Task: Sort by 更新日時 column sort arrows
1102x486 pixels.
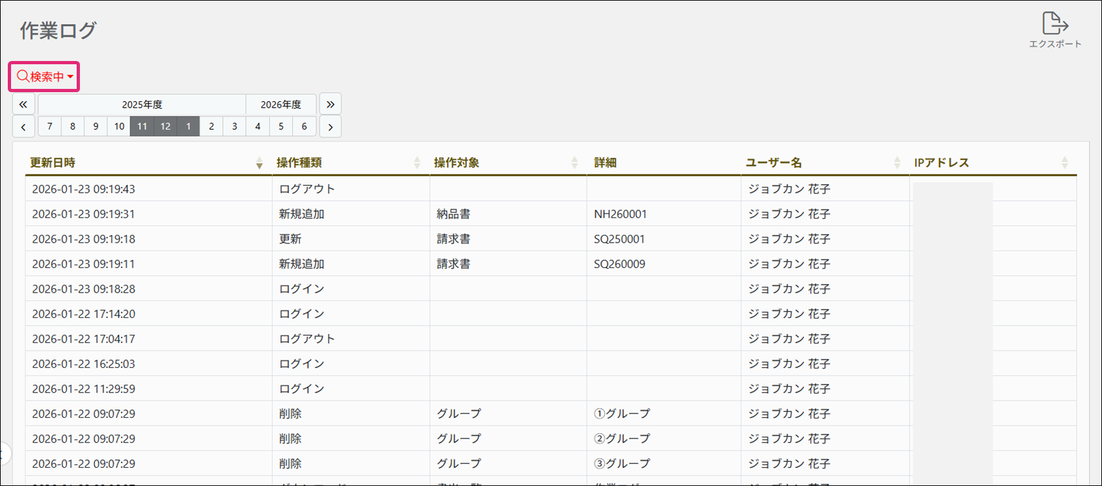Action: [259, 163]
